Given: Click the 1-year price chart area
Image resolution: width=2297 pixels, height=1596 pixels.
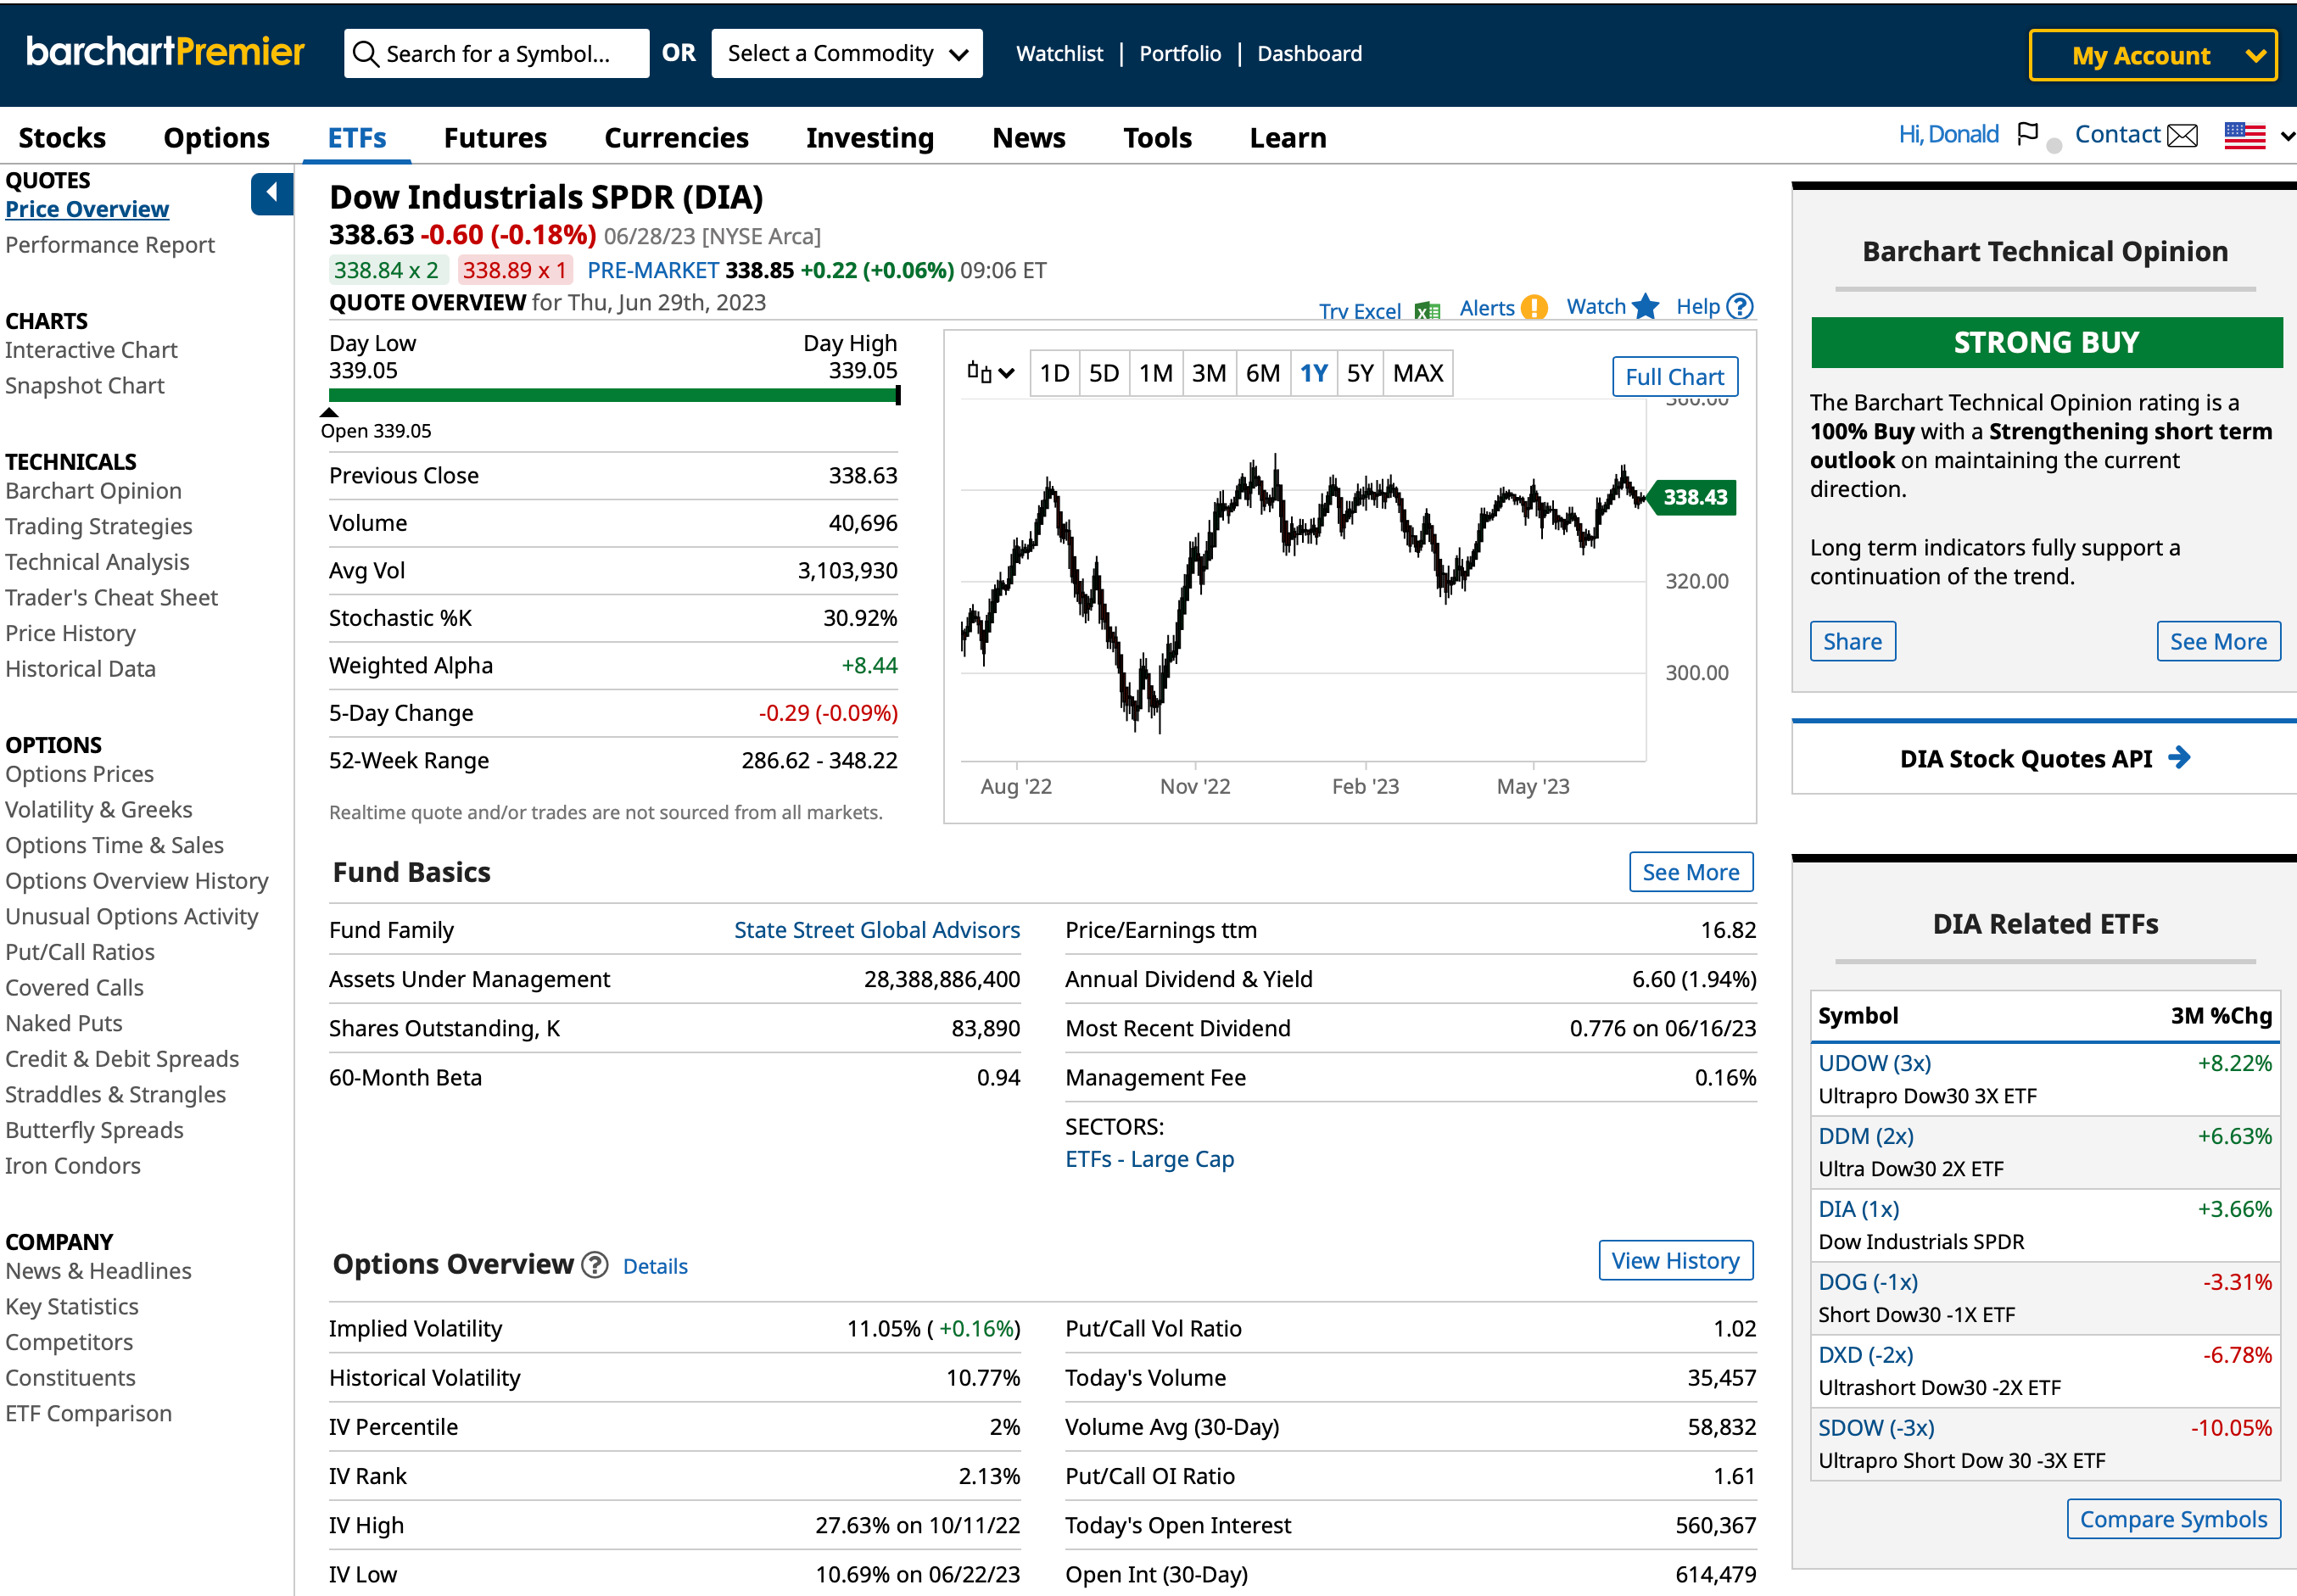Looking at the screenshot, I should [1302, 580].
